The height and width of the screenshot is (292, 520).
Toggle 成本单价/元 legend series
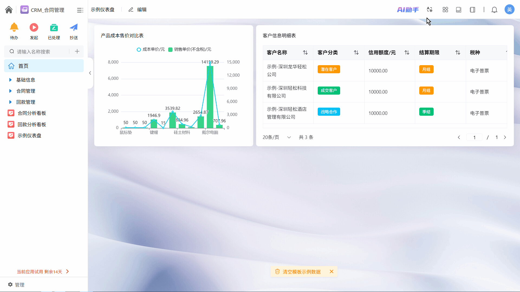tap(151, 49)
